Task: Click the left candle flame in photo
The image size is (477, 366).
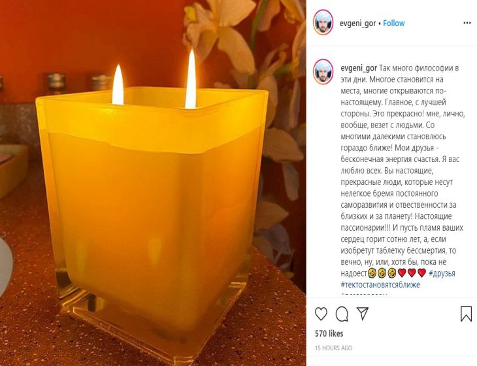Action: pyautogui.click(x=118, y=85)
